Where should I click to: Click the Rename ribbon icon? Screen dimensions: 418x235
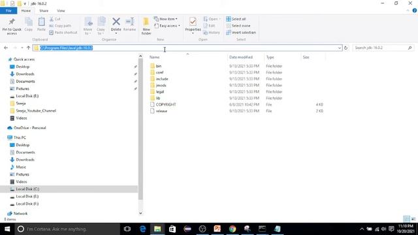point(130,22)
